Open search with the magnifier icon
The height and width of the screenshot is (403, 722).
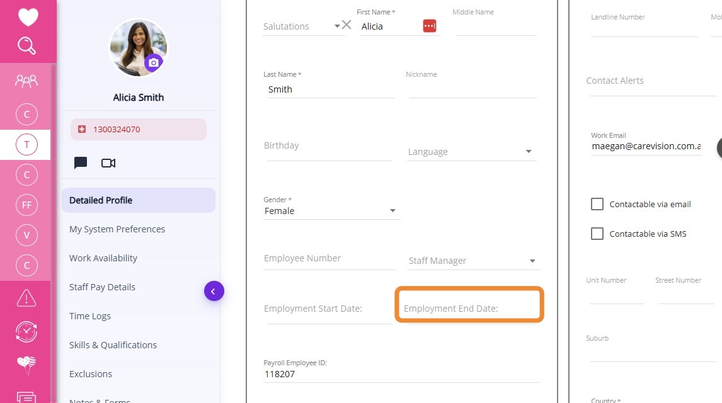click(26, 45)
